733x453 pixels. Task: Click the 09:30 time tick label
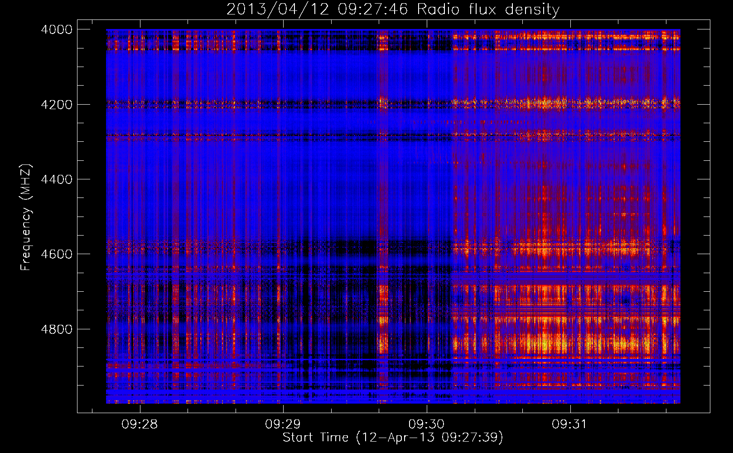tap(426, 424)
